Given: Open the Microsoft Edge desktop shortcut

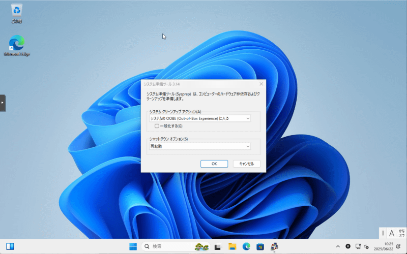Looking at the screenshot, I should 17,46.
